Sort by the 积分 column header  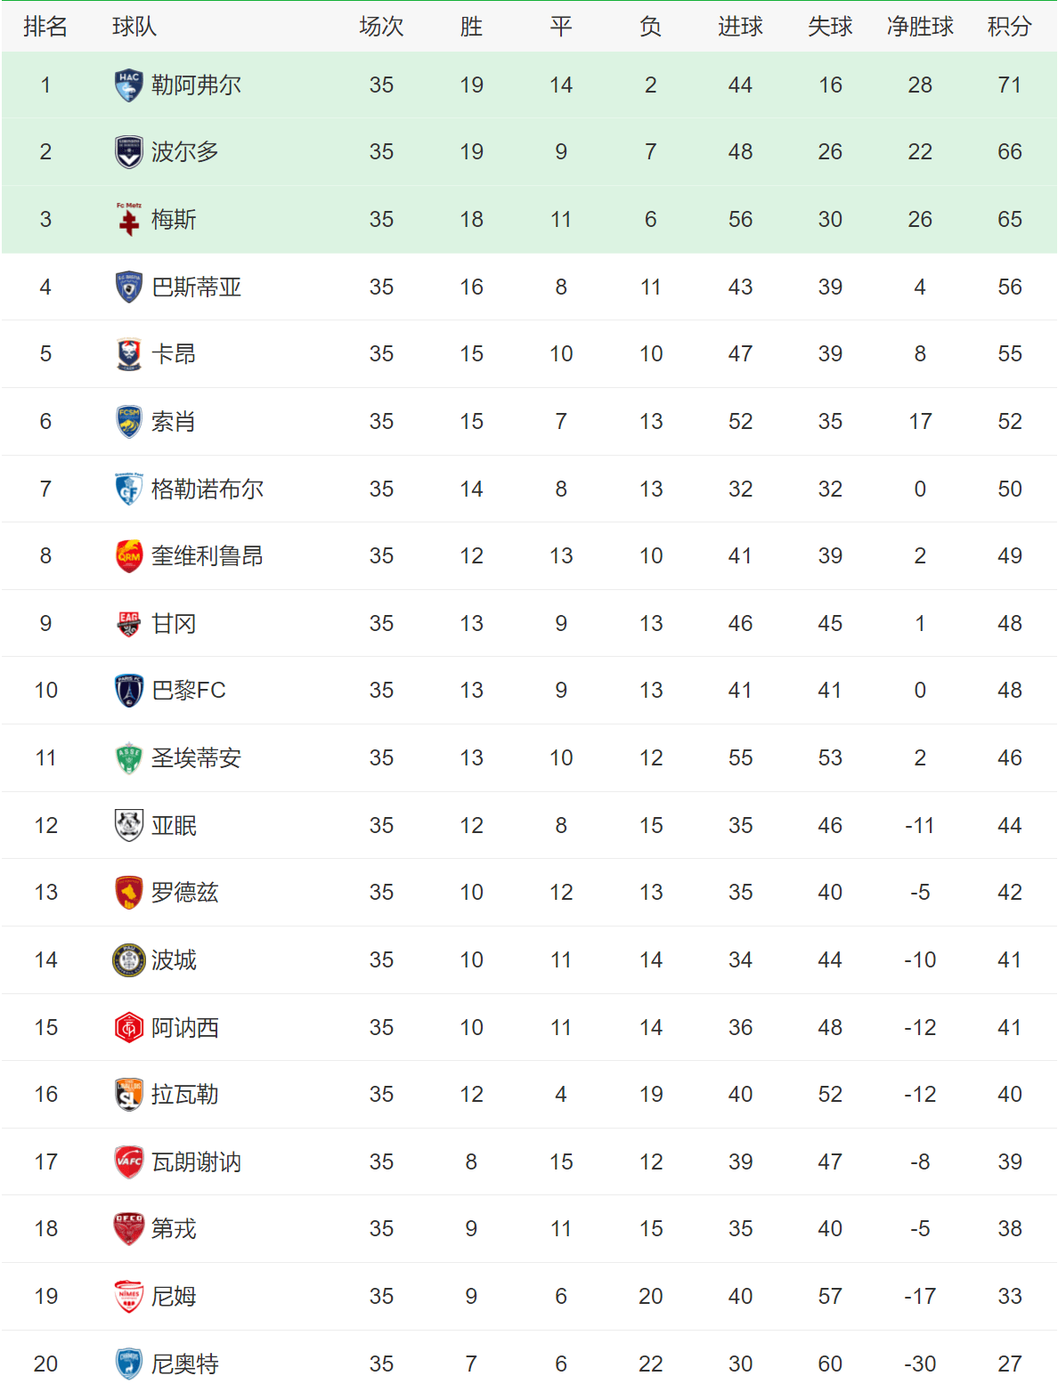[1009, 27]
